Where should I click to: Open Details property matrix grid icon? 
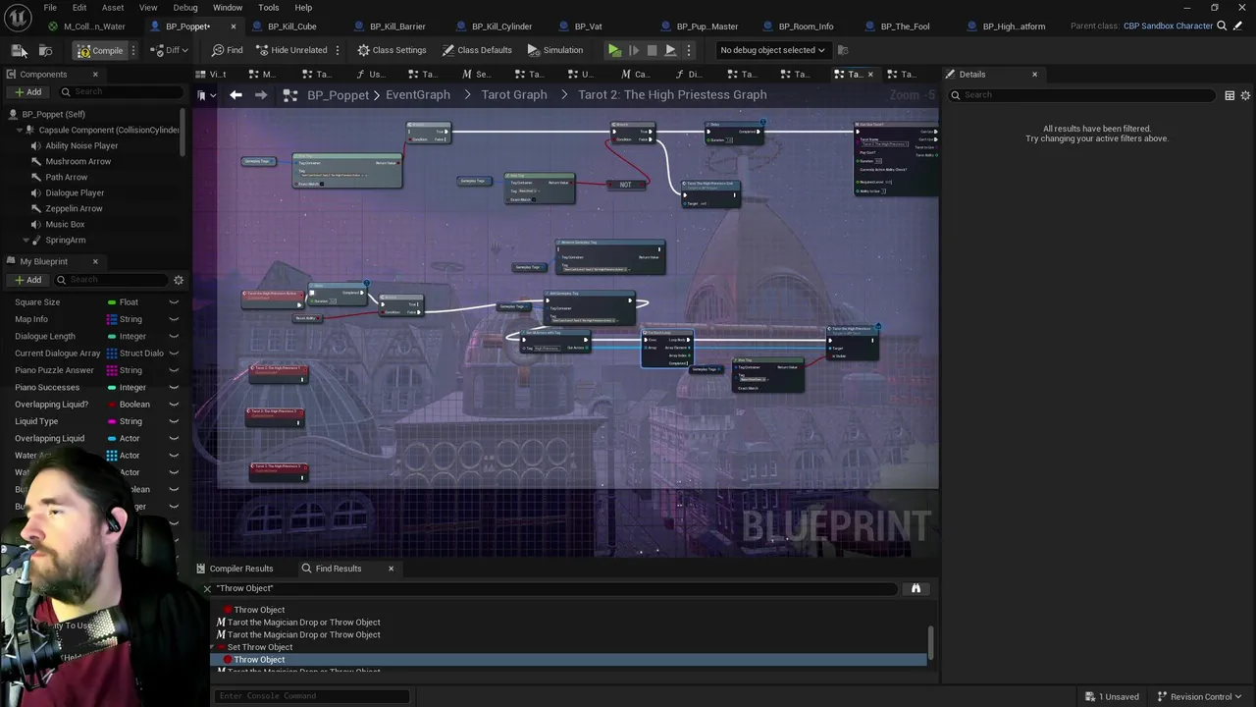pyautogui.click(x=1230, y=95)
